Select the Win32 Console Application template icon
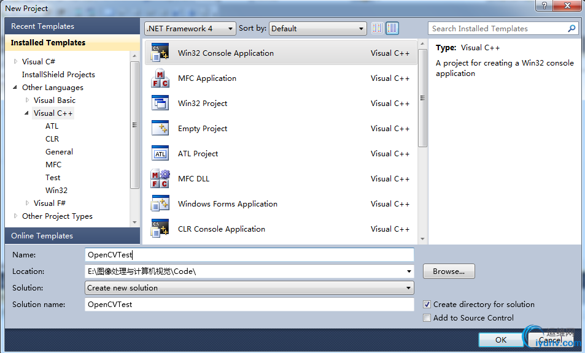This screenshot has width=585, height=353. [x=160, y=53]
